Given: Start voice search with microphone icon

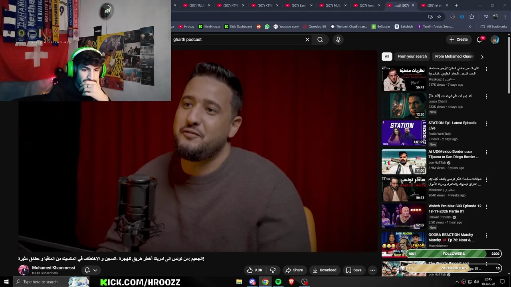Looking at the screenshot, I should coord(338,39).
